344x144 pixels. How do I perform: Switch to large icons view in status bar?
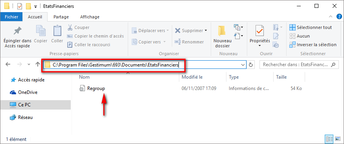337,139
